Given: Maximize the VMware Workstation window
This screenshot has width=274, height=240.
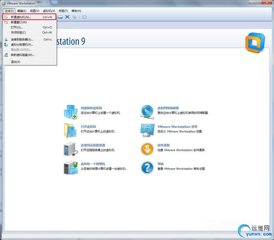Looking at the screenshot, I should point(258,2).
